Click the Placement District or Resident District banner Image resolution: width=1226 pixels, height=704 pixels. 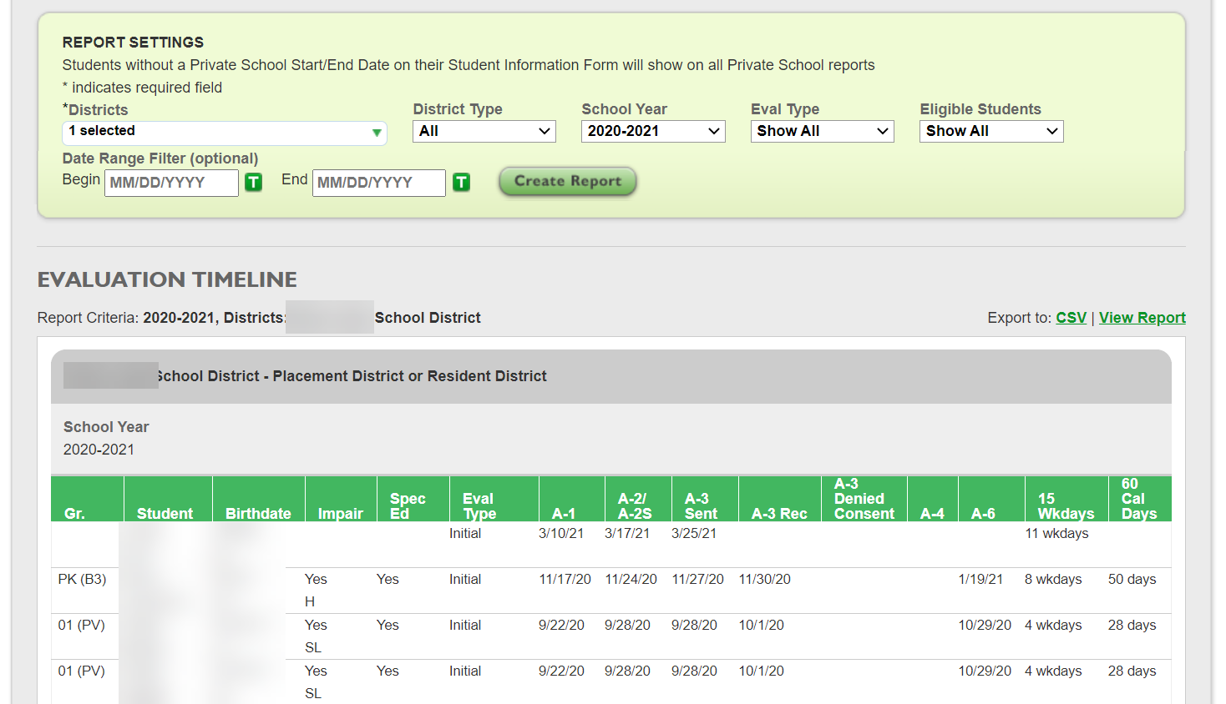click(x=611, y=377)
